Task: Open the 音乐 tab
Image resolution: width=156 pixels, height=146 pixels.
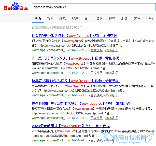Action: (88, 18)
